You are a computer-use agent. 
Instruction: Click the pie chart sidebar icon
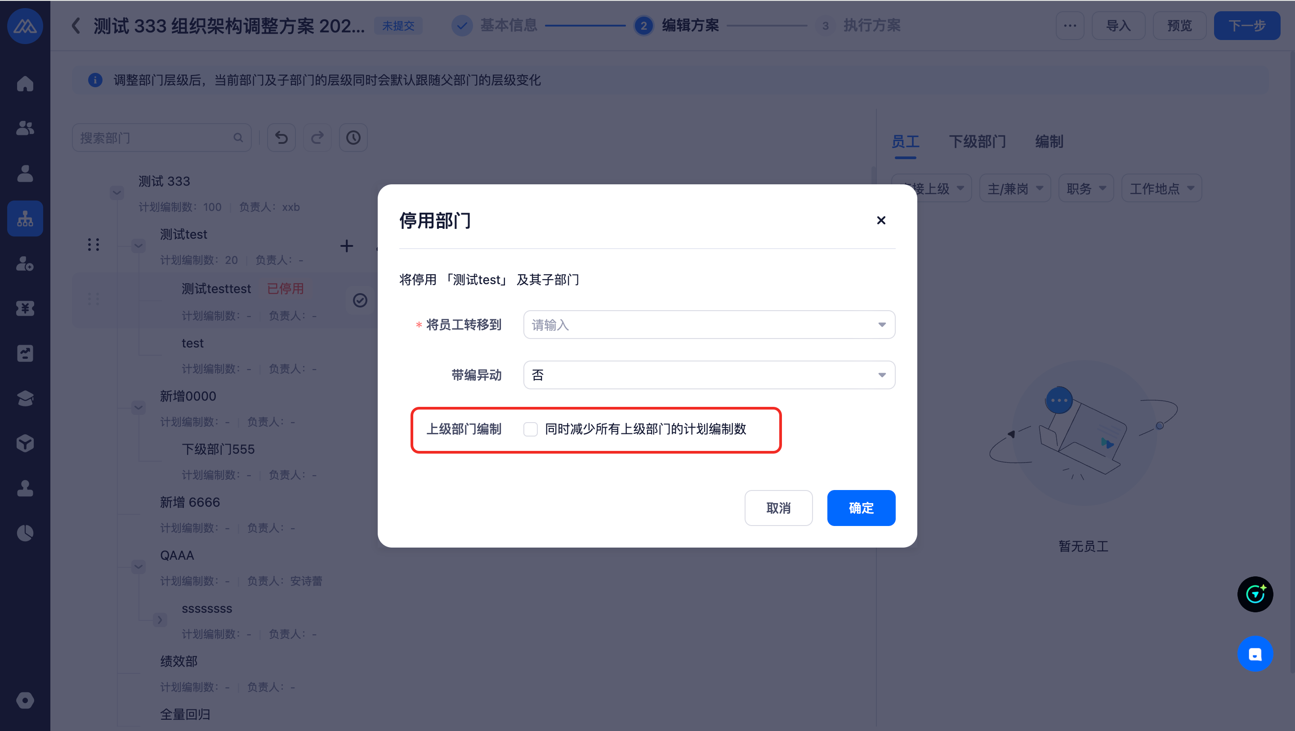pyautogui.click(x=25, y=533)
